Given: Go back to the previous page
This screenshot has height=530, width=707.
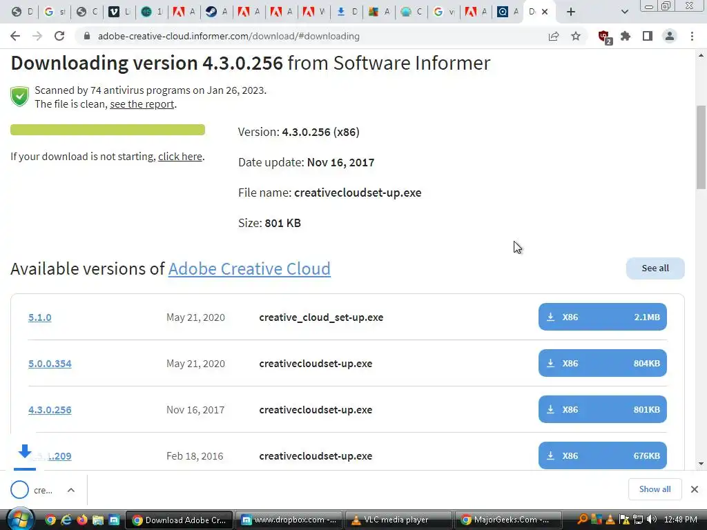Looking at the screenshot, I should [x=15, y=36].
